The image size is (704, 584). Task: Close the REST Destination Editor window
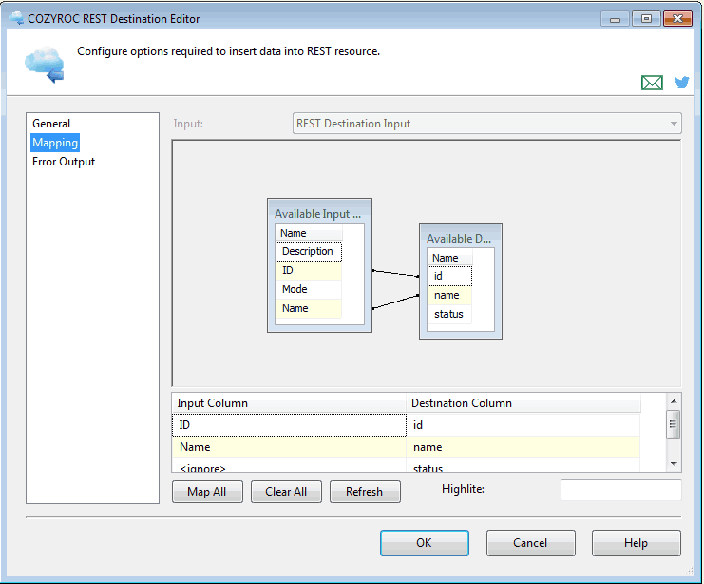677,19
